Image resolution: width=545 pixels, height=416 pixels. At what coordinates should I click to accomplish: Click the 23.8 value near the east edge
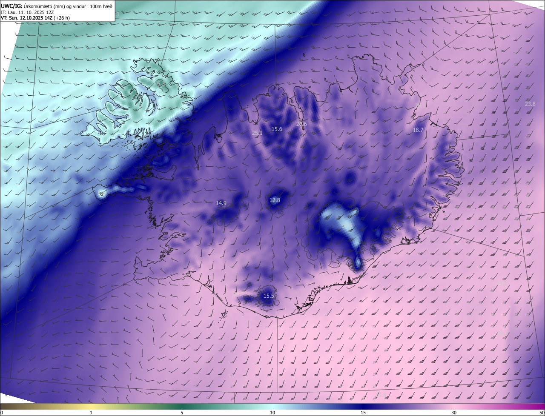click(530, 104)
